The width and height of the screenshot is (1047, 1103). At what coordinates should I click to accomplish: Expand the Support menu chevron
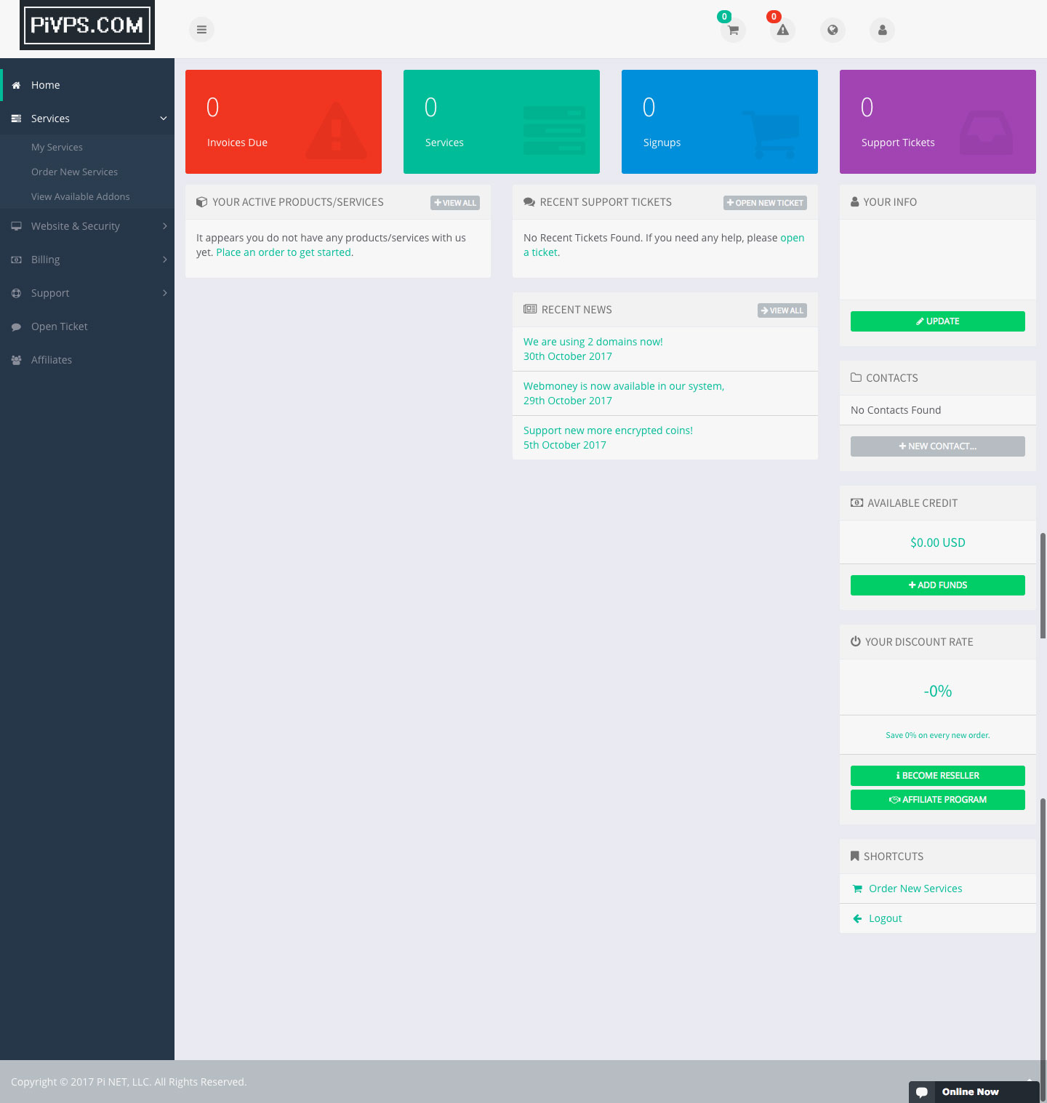point(165,293)
